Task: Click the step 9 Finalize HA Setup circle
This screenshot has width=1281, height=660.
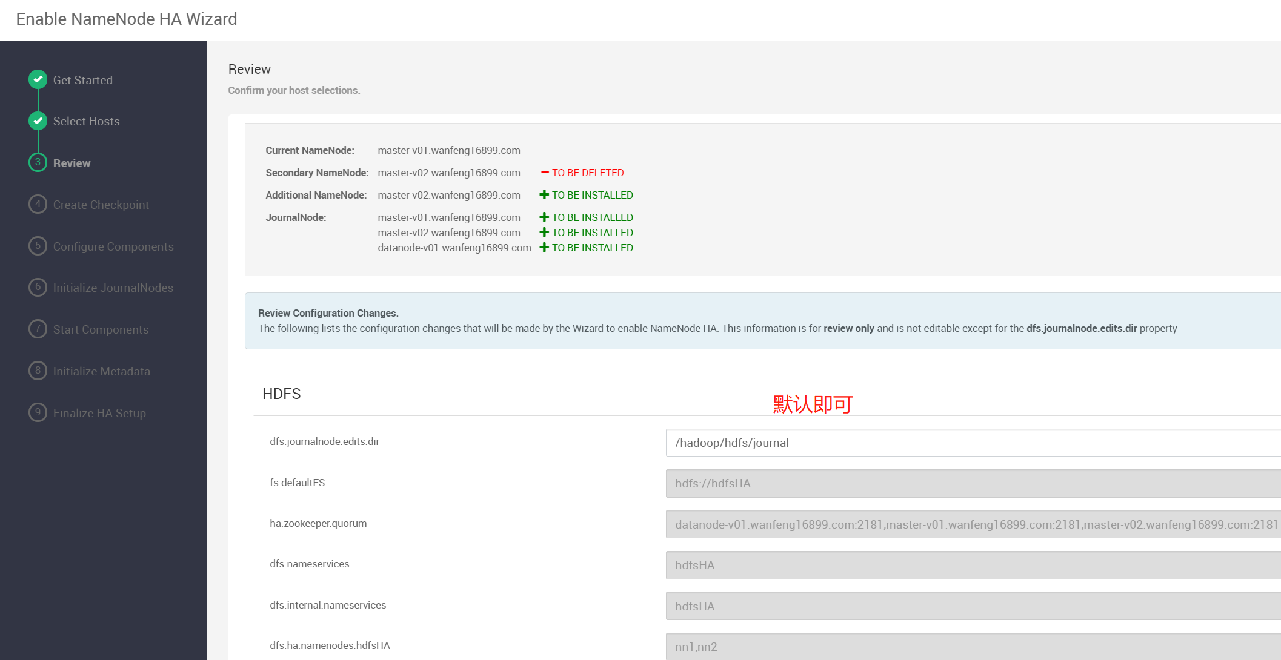Action: click(x=38, y=412)
